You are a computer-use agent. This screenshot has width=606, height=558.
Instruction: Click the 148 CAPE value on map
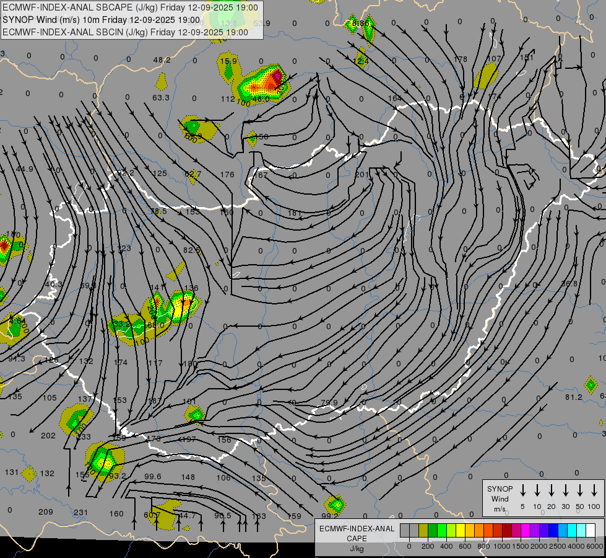click(x=188, y=477)
